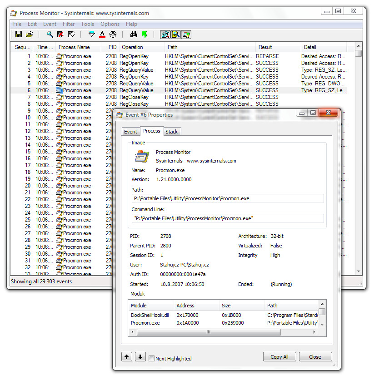Toggle the Show Registry Activity icon
Viewport: 374px width, 380px height.
(165, 35)
